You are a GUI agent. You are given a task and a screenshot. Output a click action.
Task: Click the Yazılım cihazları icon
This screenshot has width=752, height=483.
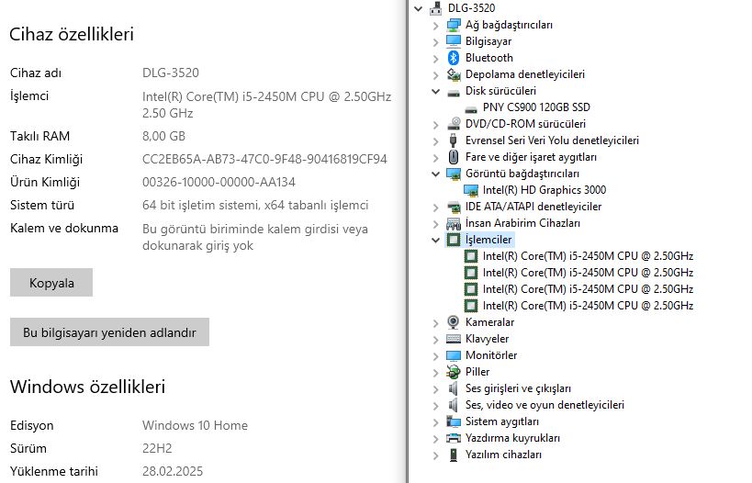(x=454, y=455)
